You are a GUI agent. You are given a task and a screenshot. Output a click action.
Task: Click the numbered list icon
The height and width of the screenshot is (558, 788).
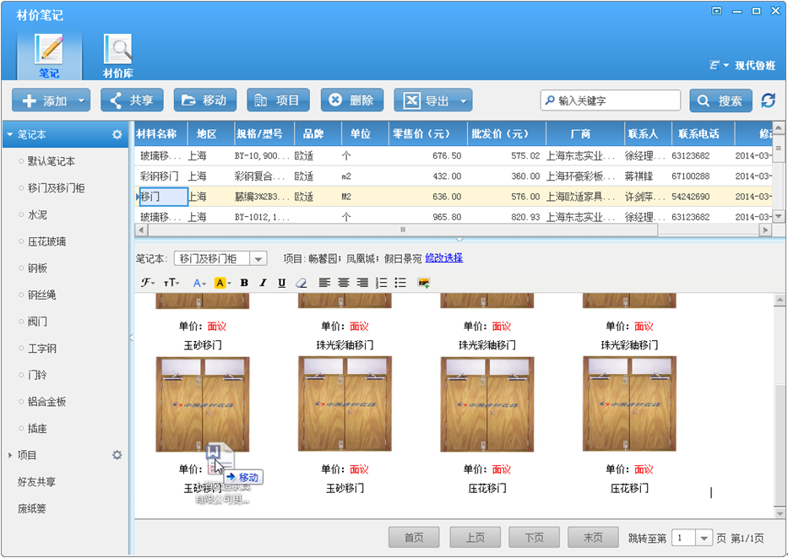point(382,283)
